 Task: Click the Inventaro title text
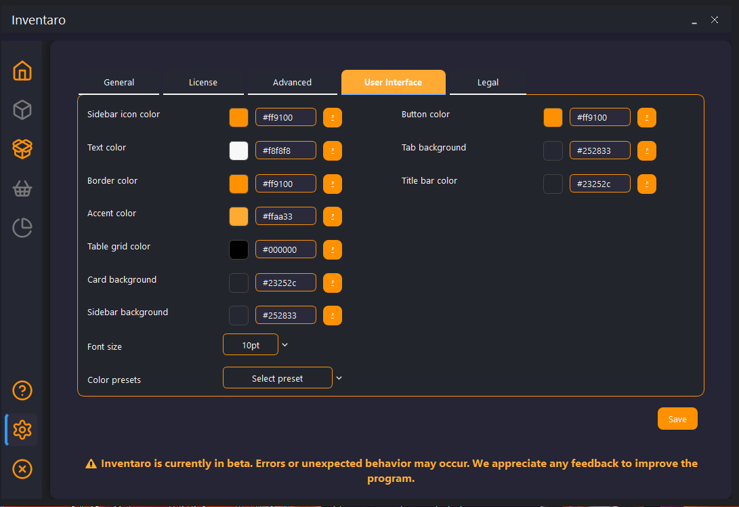point(39,20)
